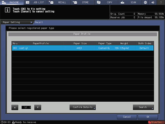Image resolution: width=165 pixels, height=124 pixels.
Task: Select the coat-gl paper profile row
Action: 83,48
